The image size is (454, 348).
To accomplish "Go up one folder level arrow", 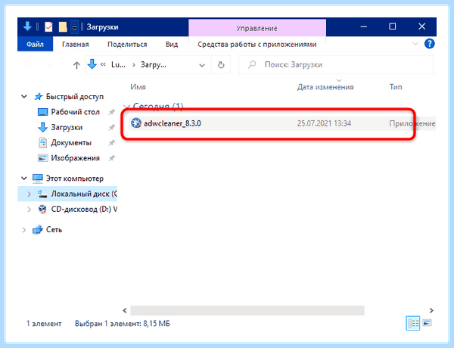I will tap(76, 65).
